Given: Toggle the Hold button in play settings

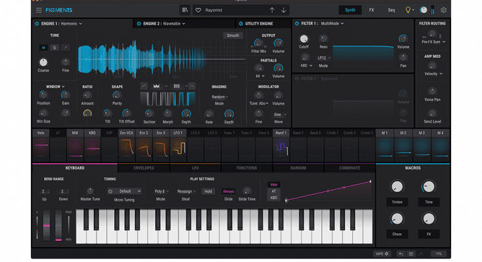Looking at the screenshot, I should coord(208,191).
